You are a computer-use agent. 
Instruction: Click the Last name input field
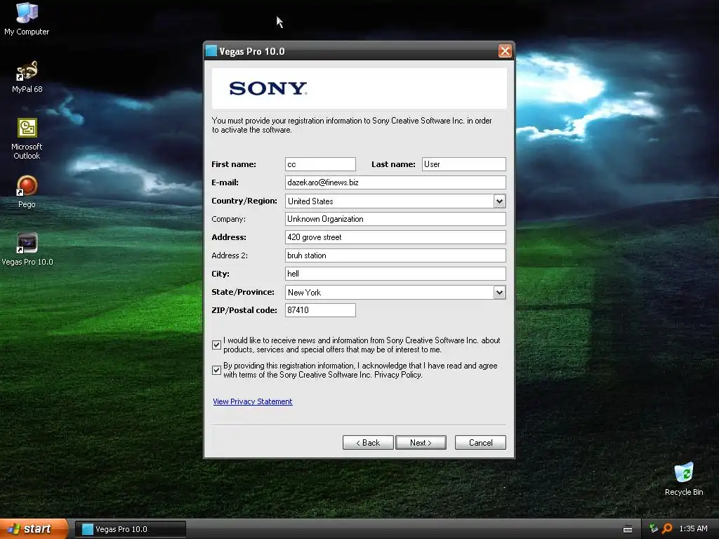463,164
